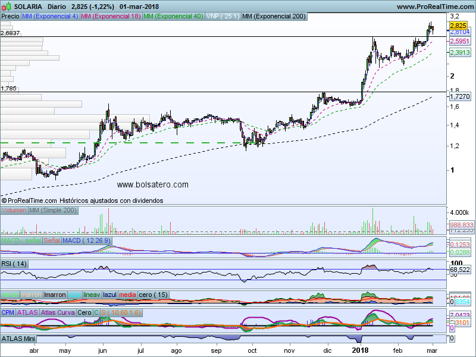This screenshot has height=357, width=476.
Task: Select the RSI (14) indicator label
Action: (x=15, y=264)
